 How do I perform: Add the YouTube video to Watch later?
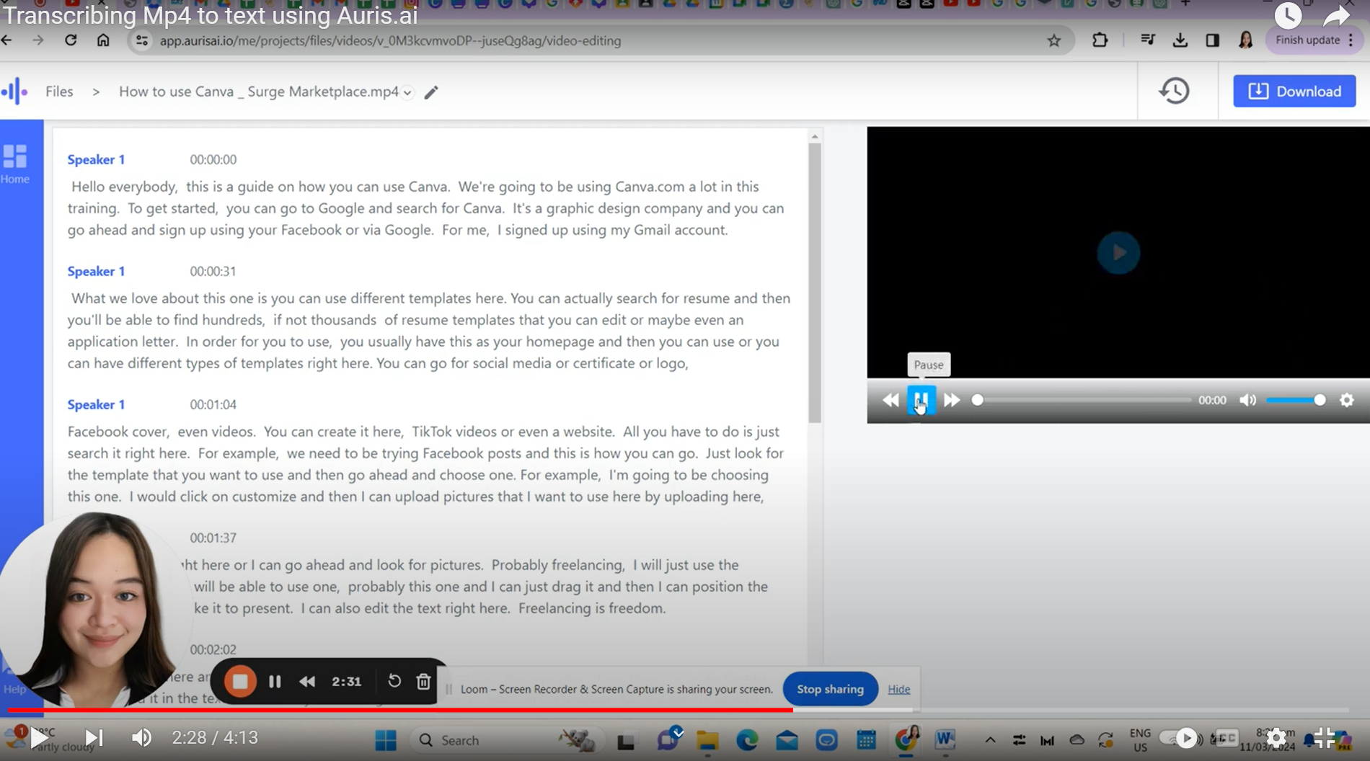pos(1288,15)
